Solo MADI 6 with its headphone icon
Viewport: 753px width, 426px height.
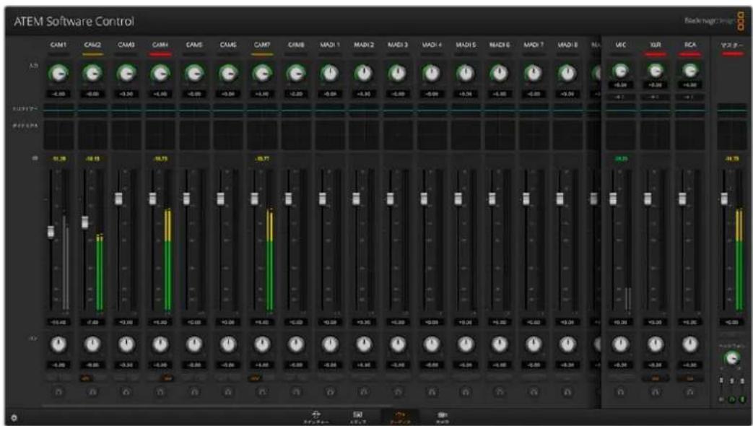500,392
